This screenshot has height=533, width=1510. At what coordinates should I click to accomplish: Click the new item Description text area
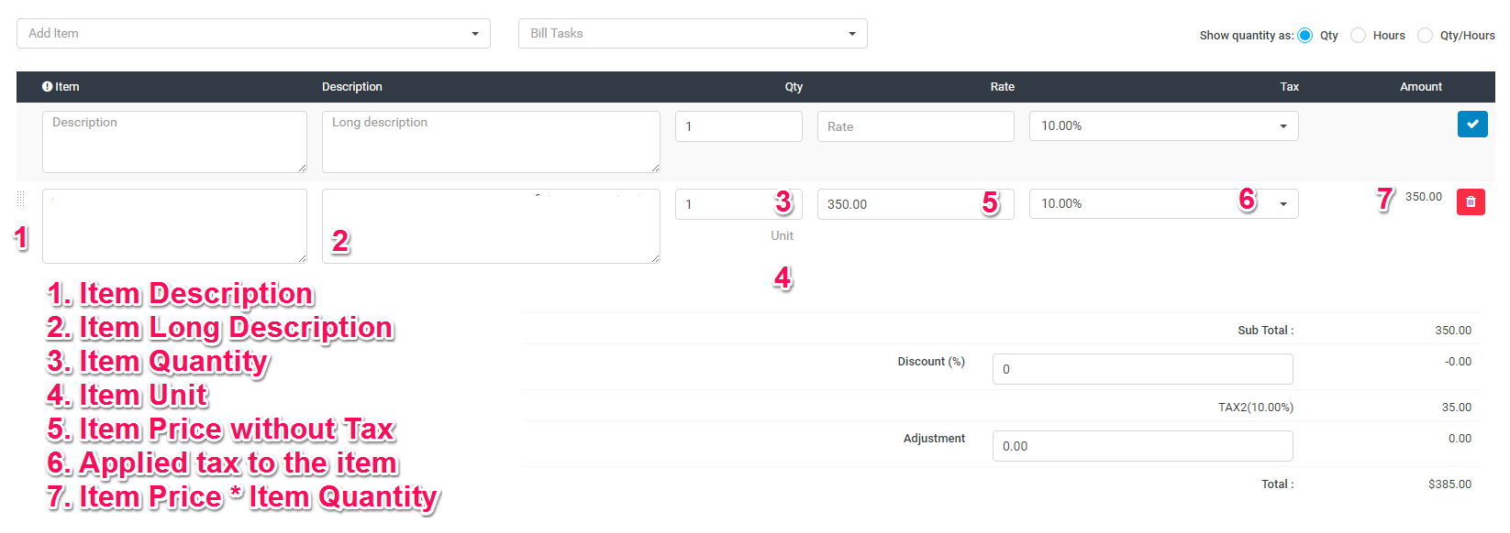(174, 142)
